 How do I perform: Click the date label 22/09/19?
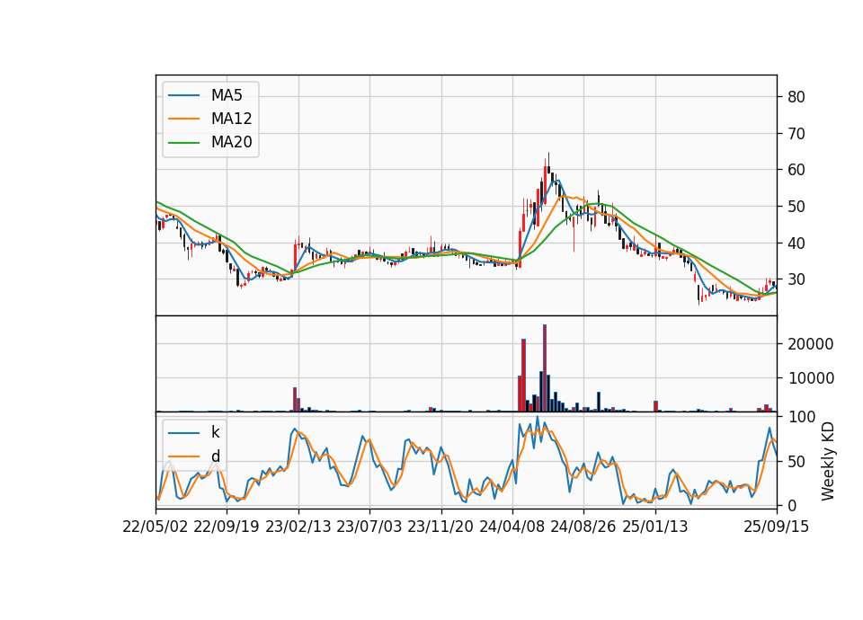[x=227, y=527]
